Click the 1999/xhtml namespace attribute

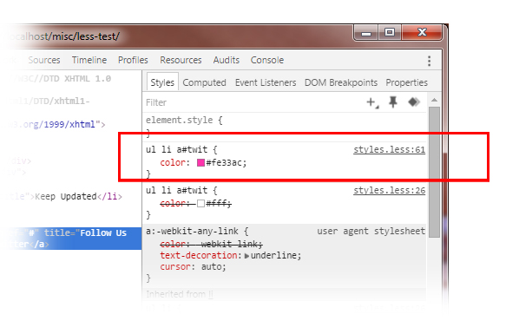pos(56,124)
